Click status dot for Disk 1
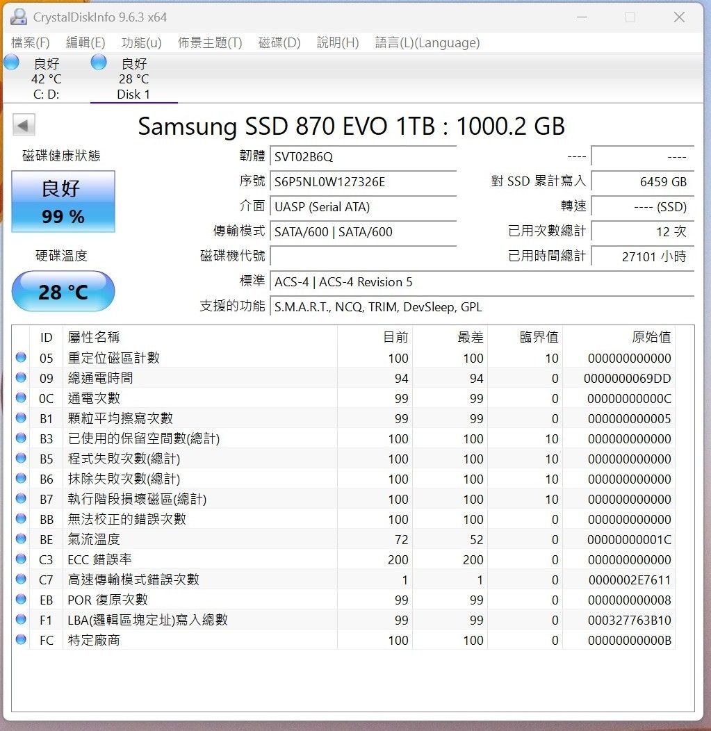The height and width of the screenshot is (731, 711). [99, 63]
